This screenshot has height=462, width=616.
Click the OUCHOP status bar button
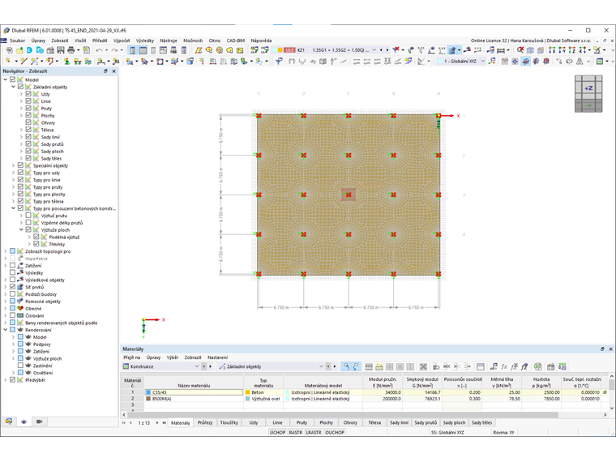(x=335, y=432)
